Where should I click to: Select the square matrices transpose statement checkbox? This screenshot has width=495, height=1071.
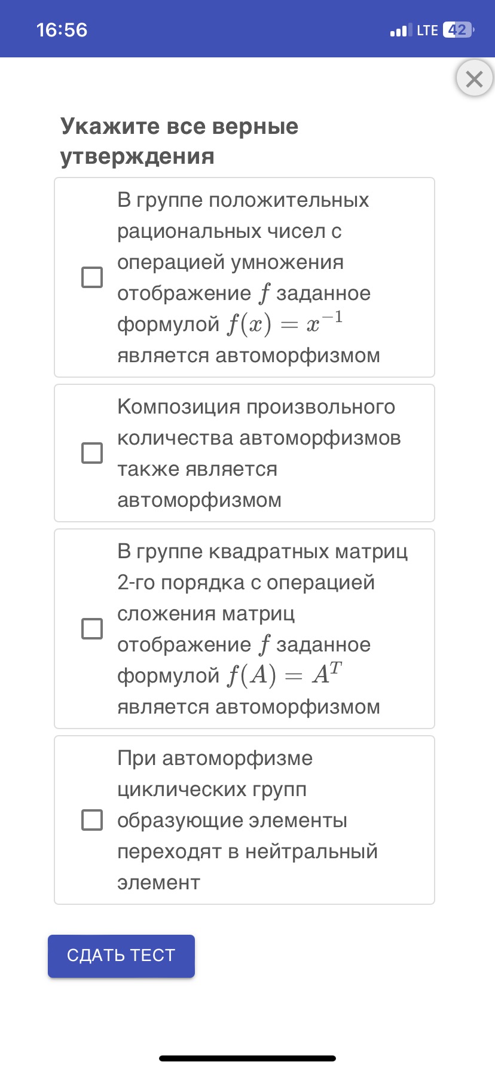point(92,629)
